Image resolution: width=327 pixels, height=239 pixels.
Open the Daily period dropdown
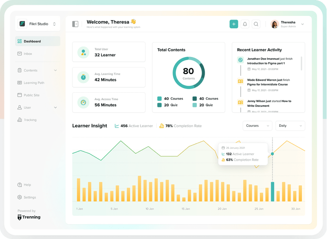(290, 125)
